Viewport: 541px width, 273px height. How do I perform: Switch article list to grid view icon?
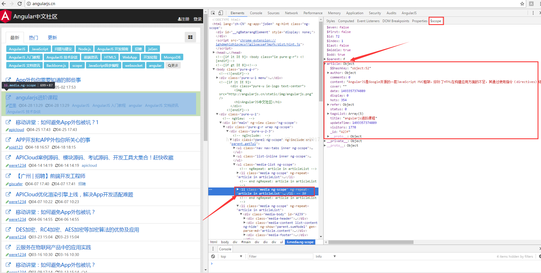click(190, 37)
